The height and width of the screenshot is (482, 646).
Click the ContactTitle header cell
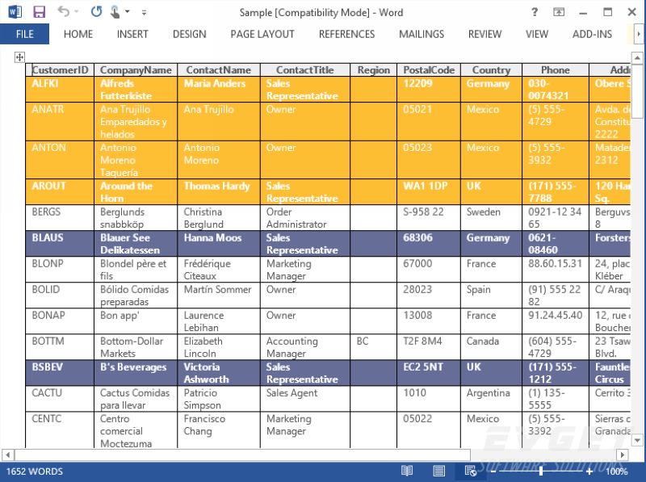point(305,70)
